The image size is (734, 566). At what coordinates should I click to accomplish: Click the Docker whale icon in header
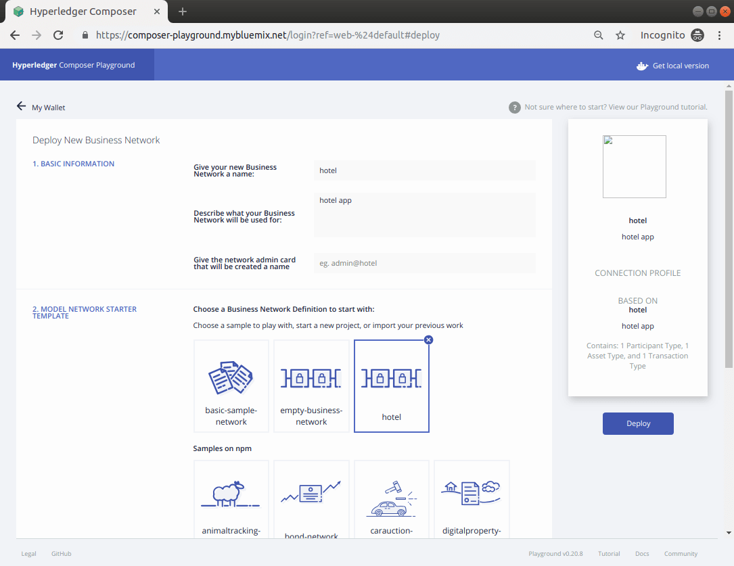tap(642, 66)
